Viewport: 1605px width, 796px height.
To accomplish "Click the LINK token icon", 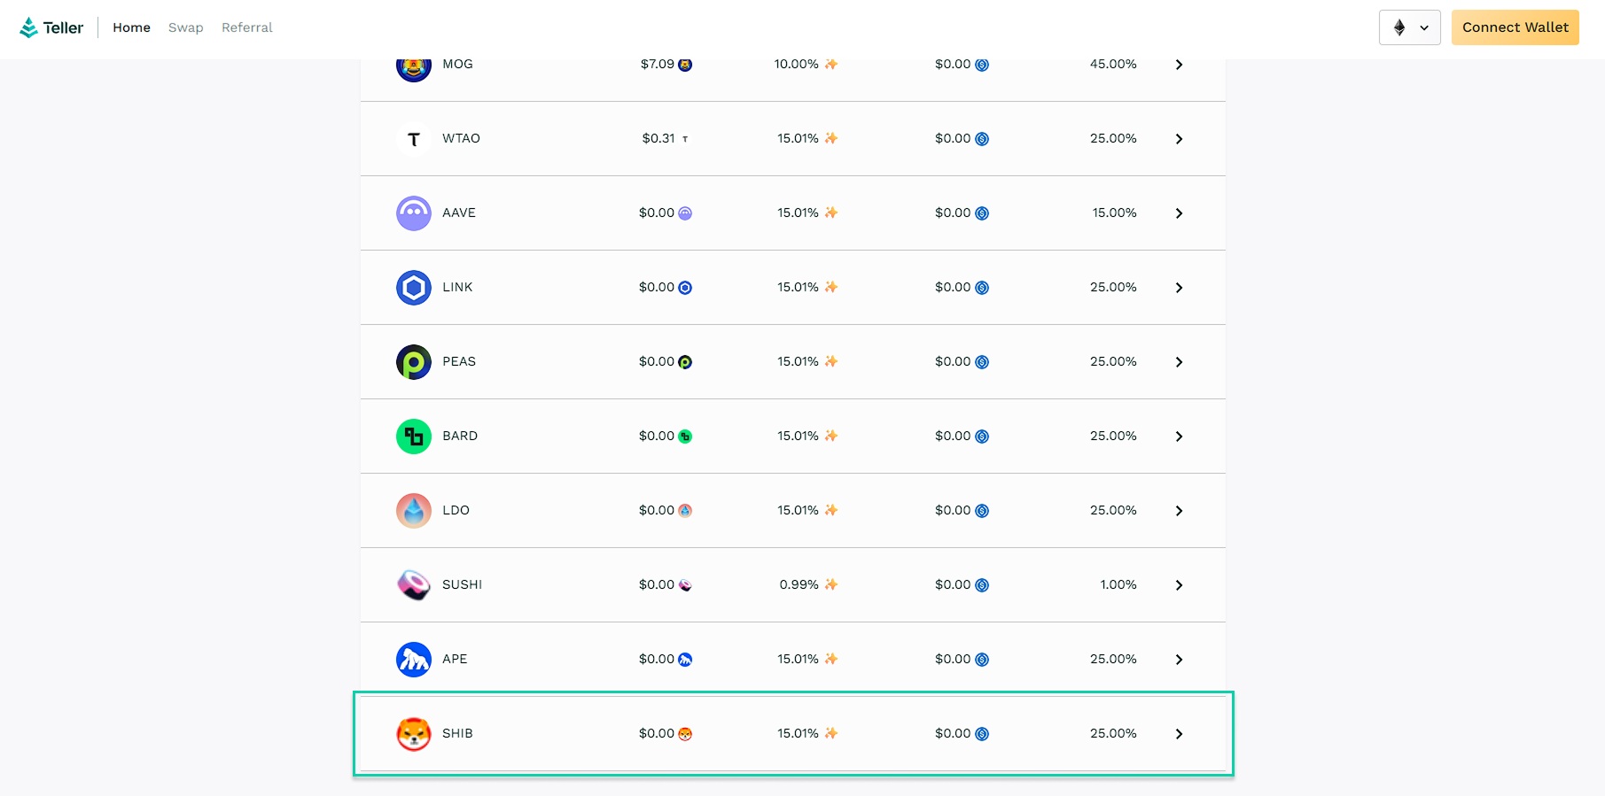I will tap(413, 288).
